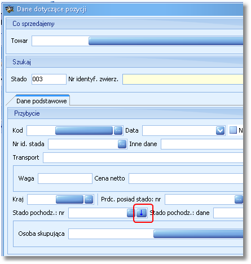
Task: Focus the Inne dane input field
Action: [x=202, y=144]
